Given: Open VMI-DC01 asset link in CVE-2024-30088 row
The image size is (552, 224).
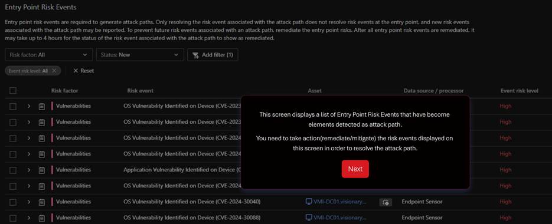Looking at the screenshot, I should 339,218.
